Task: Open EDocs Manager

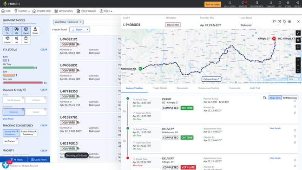Action: (86, 11)
